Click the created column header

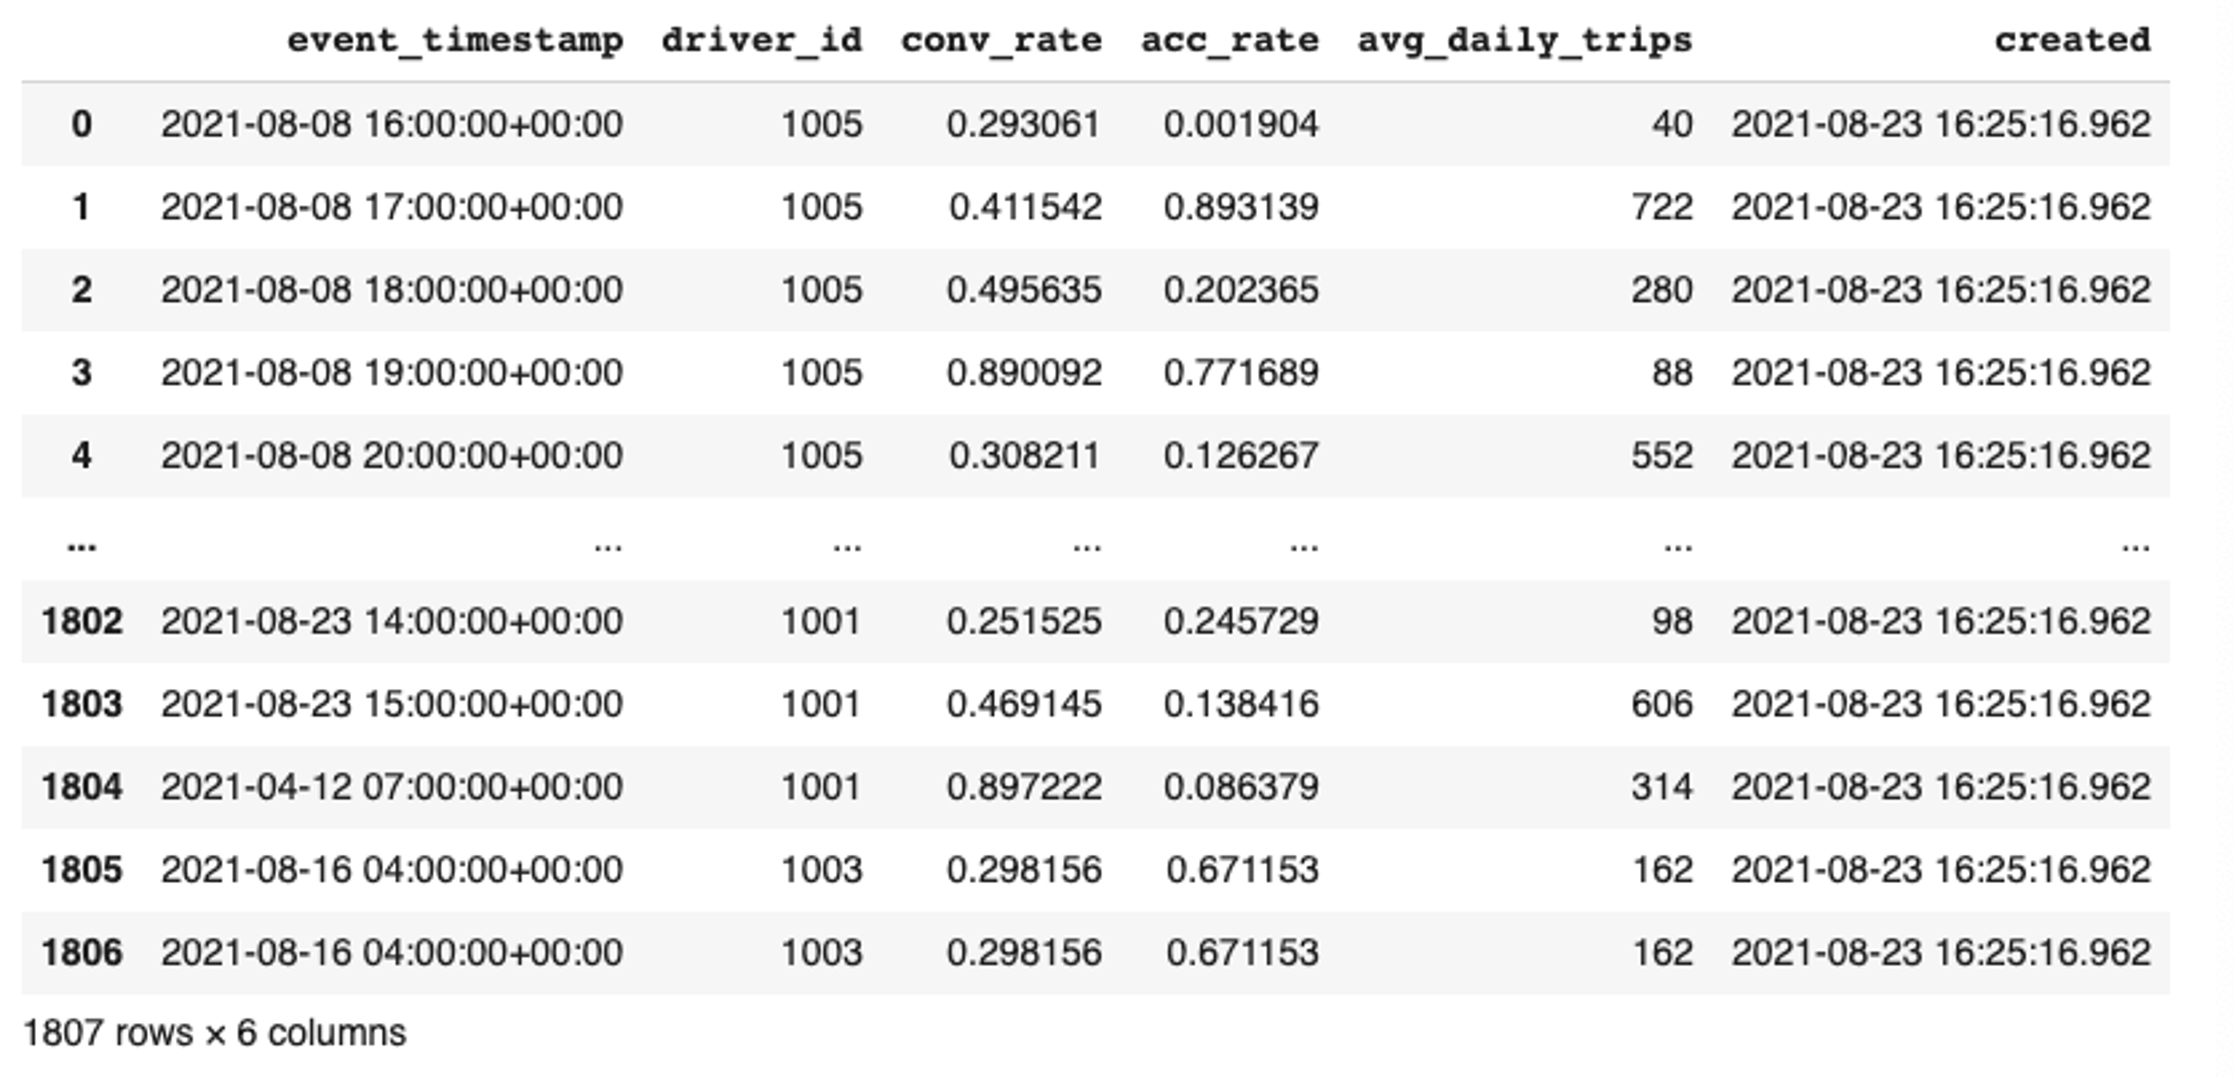pyautogui.click(x=2072, y=40)
